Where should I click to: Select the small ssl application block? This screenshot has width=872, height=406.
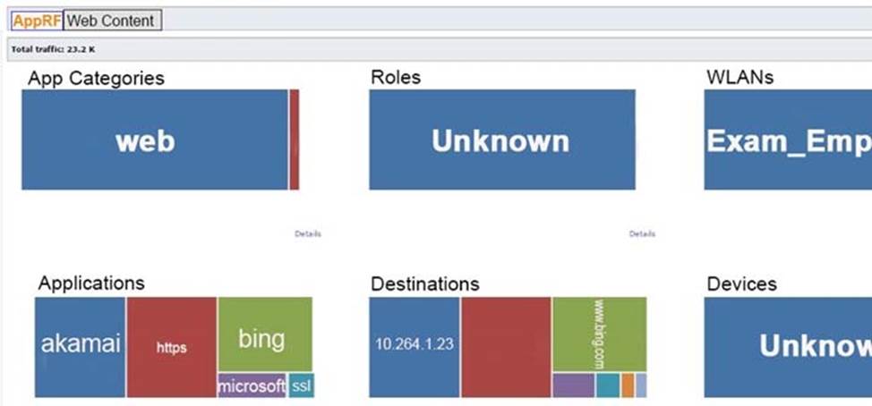(x=301, y=385)
